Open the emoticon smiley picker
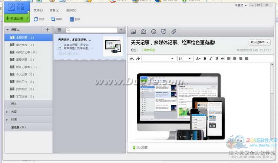 153,31
